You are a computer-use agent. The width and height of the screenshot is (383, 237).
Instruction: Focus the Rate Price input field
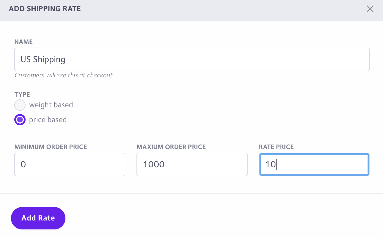[314, 164]
